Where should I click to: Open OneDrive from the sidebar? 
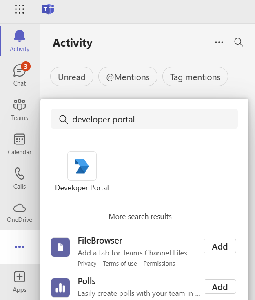(x=20, y=212)
